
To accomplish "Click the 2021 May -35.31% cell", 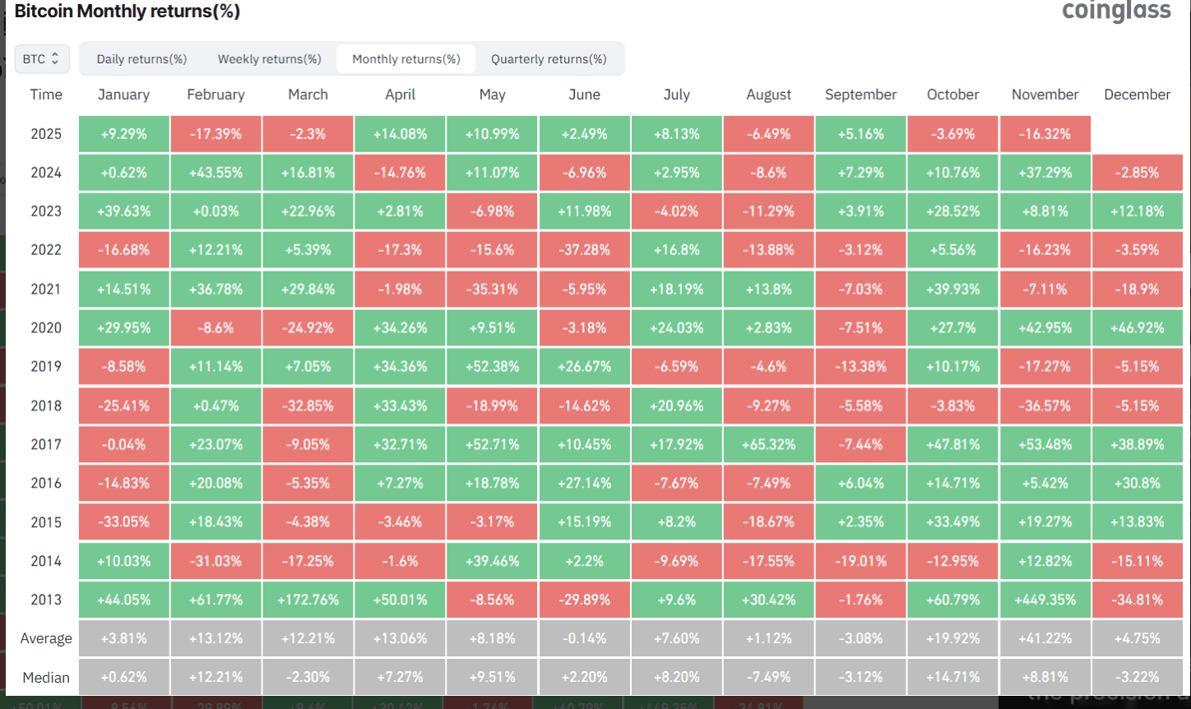I will [x=492, y=290].
